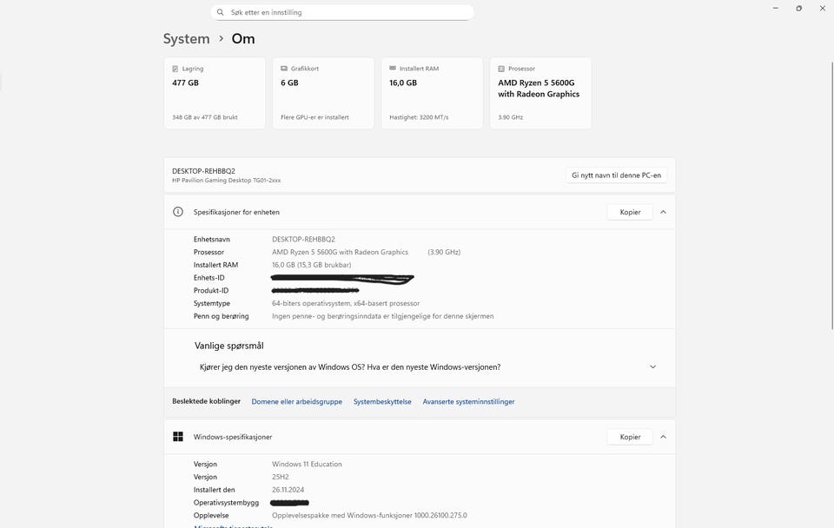Collapse the Windows-spesifikasjoner section

click(x=663, y=437)
